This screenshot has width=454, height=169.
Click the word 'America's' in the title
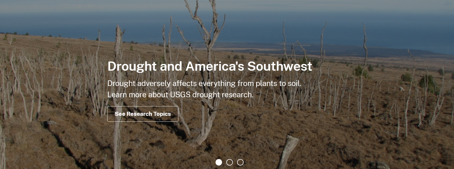click(x=215, y=66)
